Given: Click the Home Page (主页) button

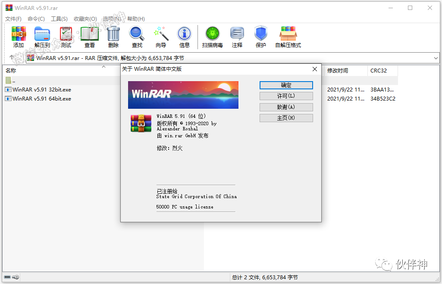Looking at the screenshot, I should (286, 118).
